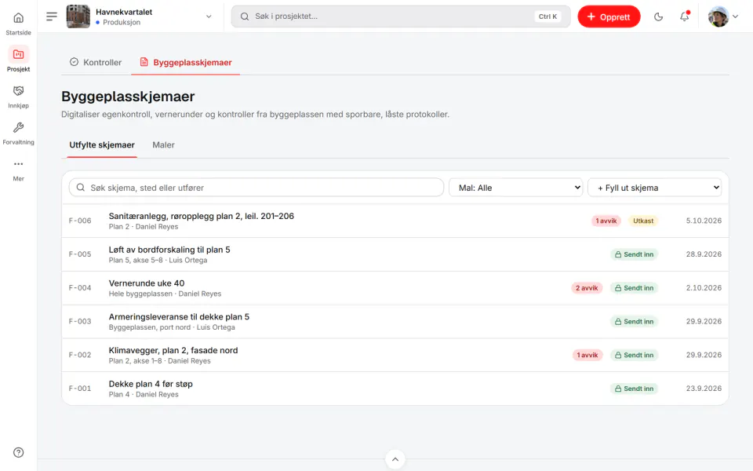Expand the bottom panel chevron-up button
Viewport: 753px width, 471px height.
pyautogui.click(x=395, y=459)
